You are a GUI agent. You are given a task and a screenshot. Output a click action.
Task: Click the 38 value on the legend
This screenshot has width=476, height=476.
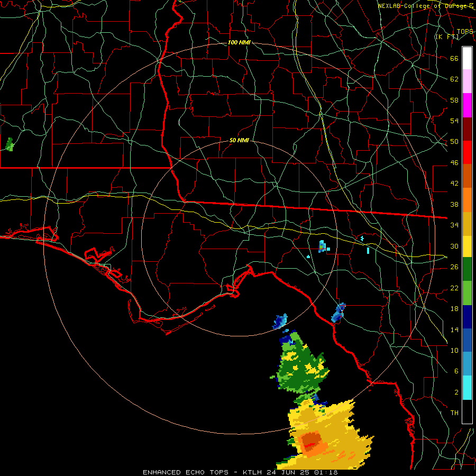click(x=454, y=204)
